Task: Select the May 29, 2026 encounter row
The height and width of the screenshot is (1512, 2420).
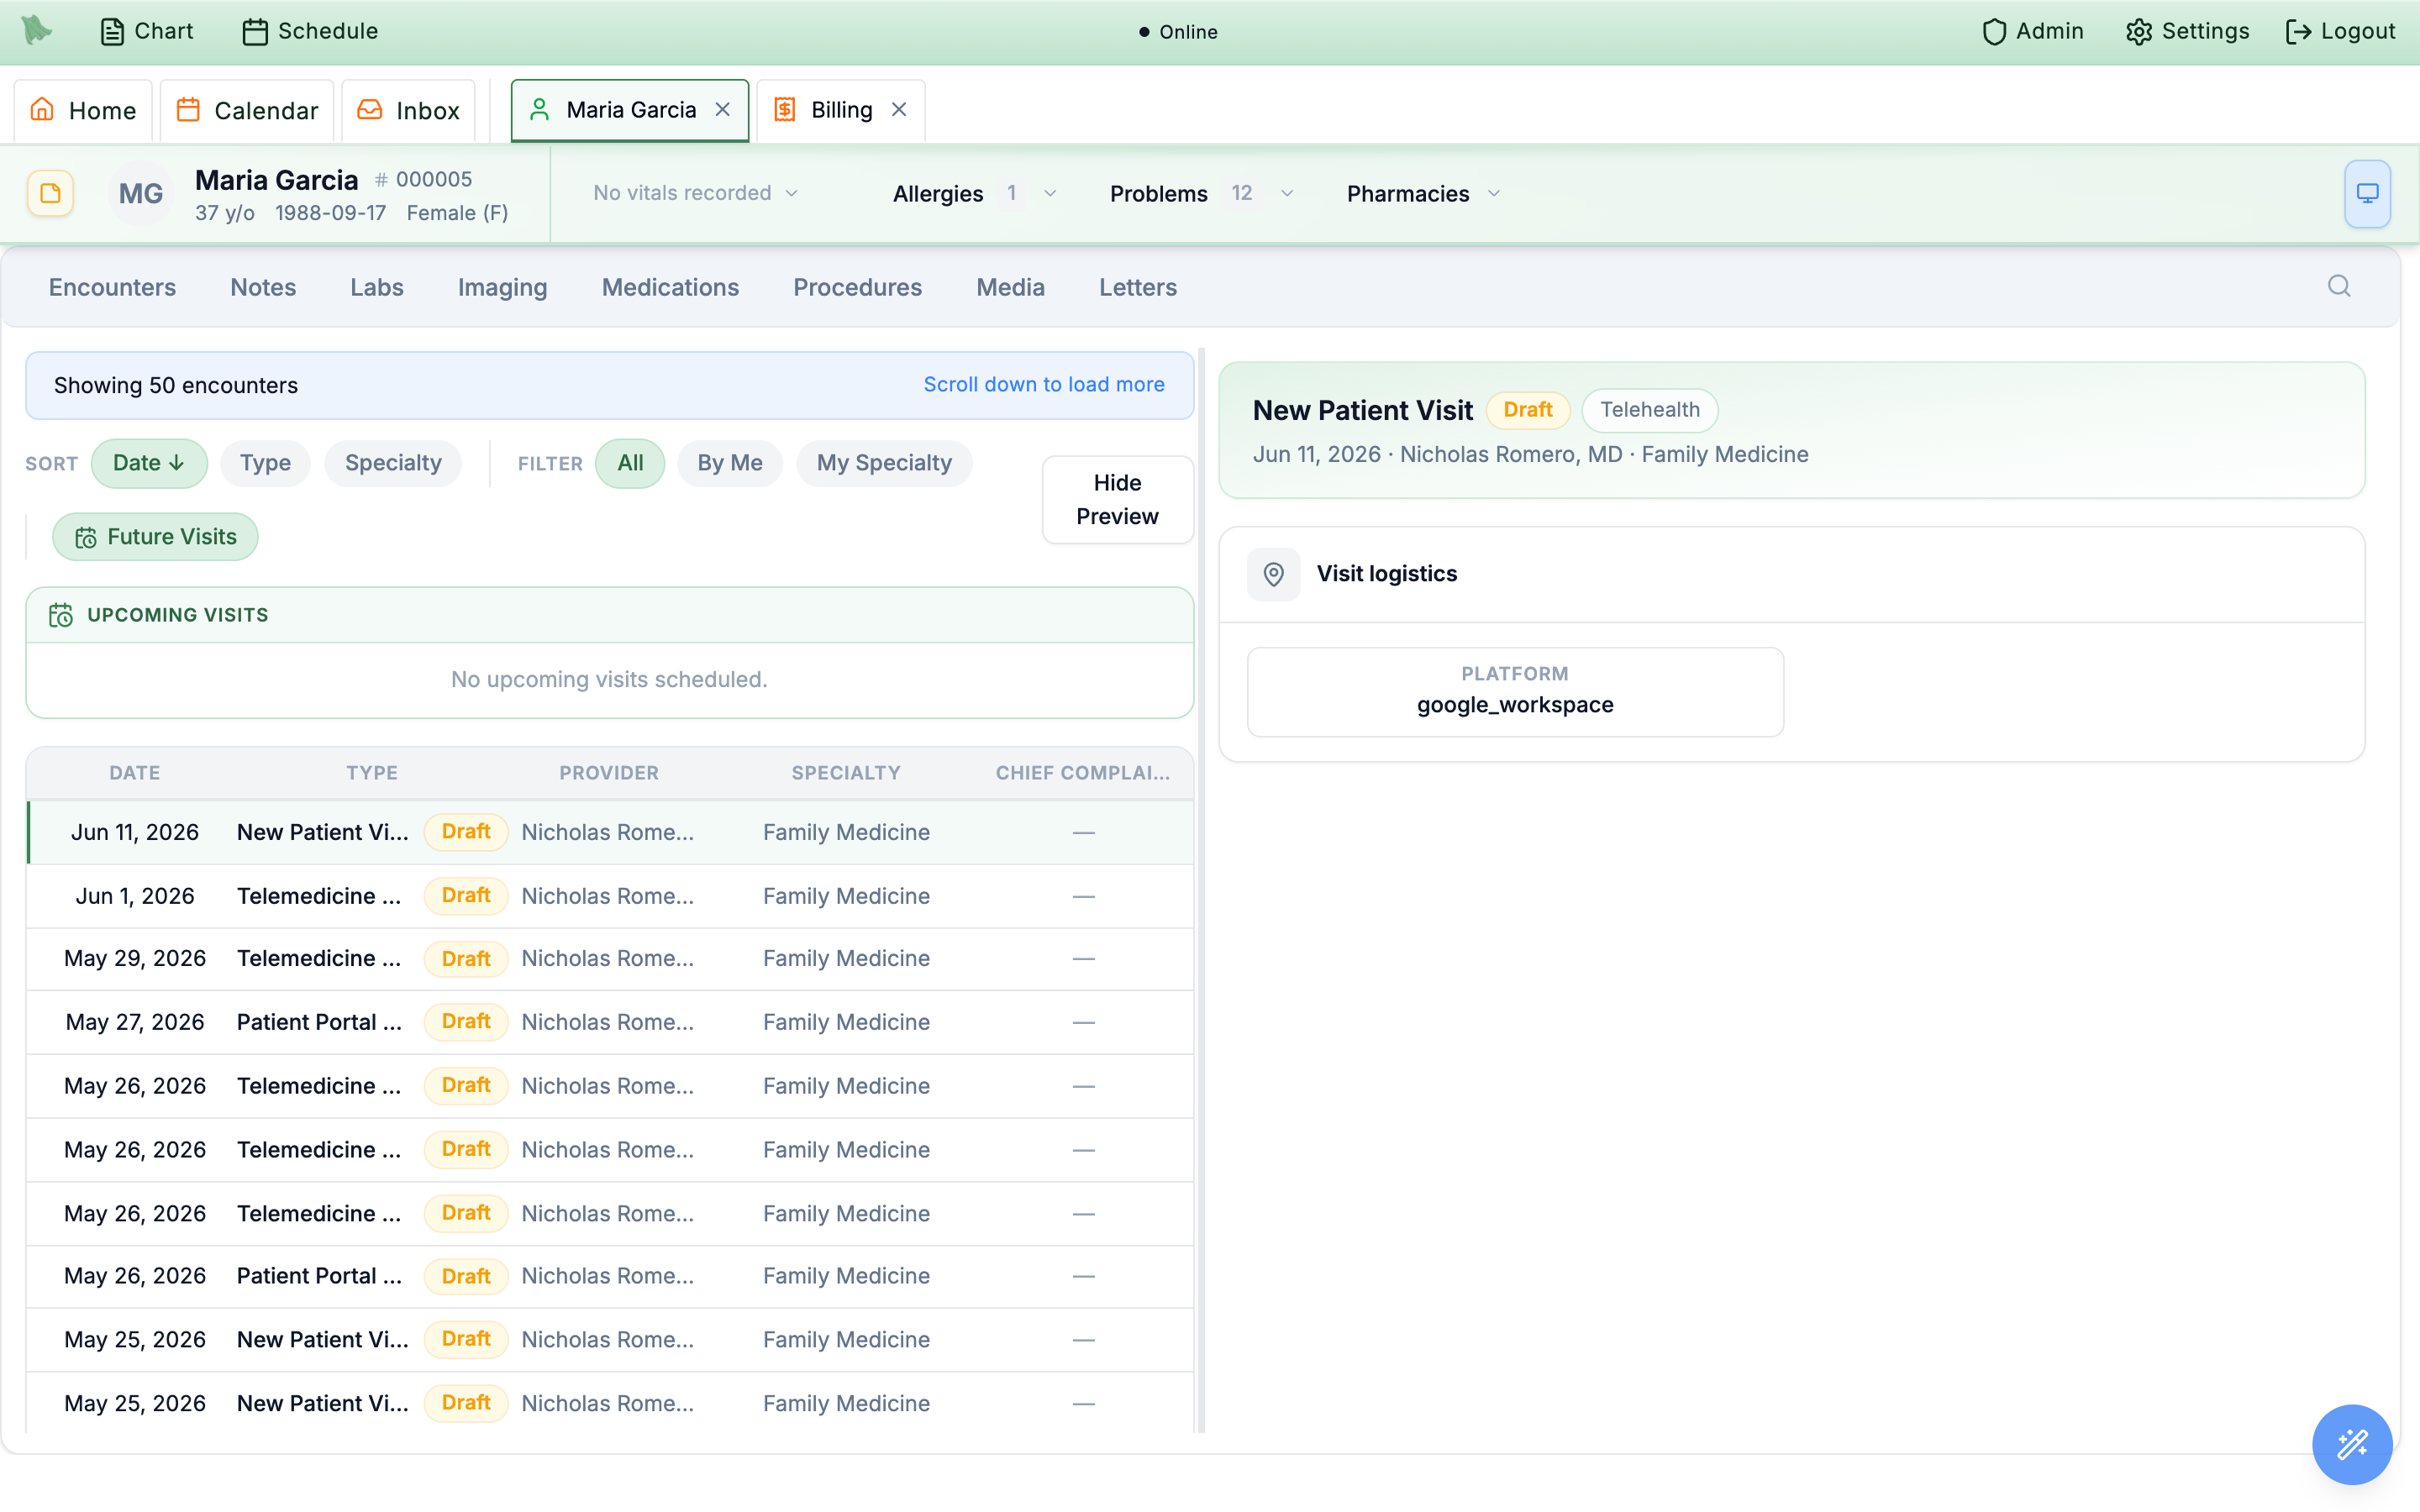Action: (x=610, y=959)
